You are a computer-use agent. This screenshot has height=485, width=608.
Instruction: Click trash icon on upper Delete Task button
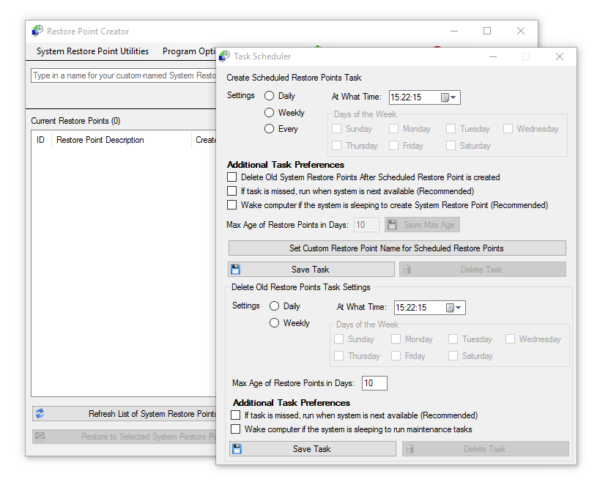pyautogui.click(x=407, y=269)
